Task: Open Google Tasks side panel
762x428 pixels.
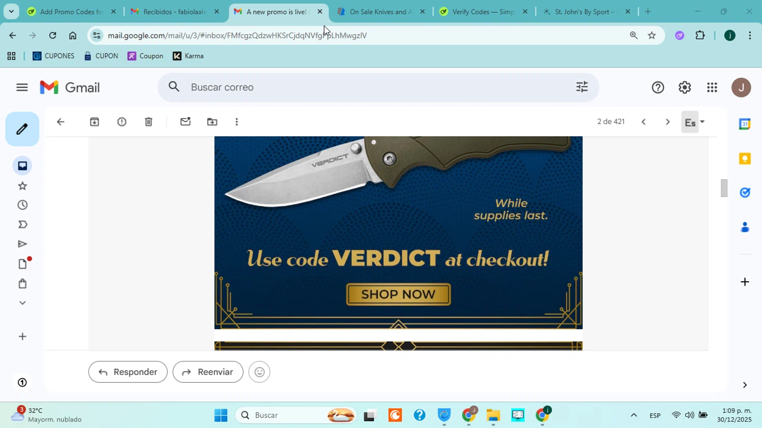Action: [x=745, y=192]
